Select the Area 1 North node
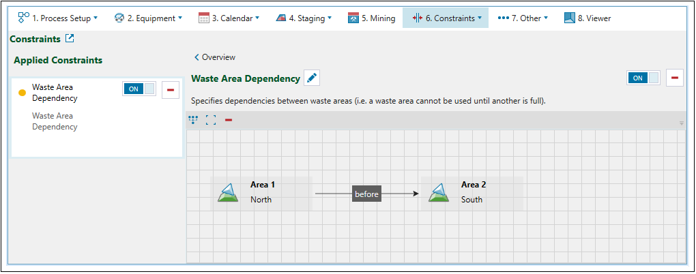696x274 pixels. [x=261, y=194]
